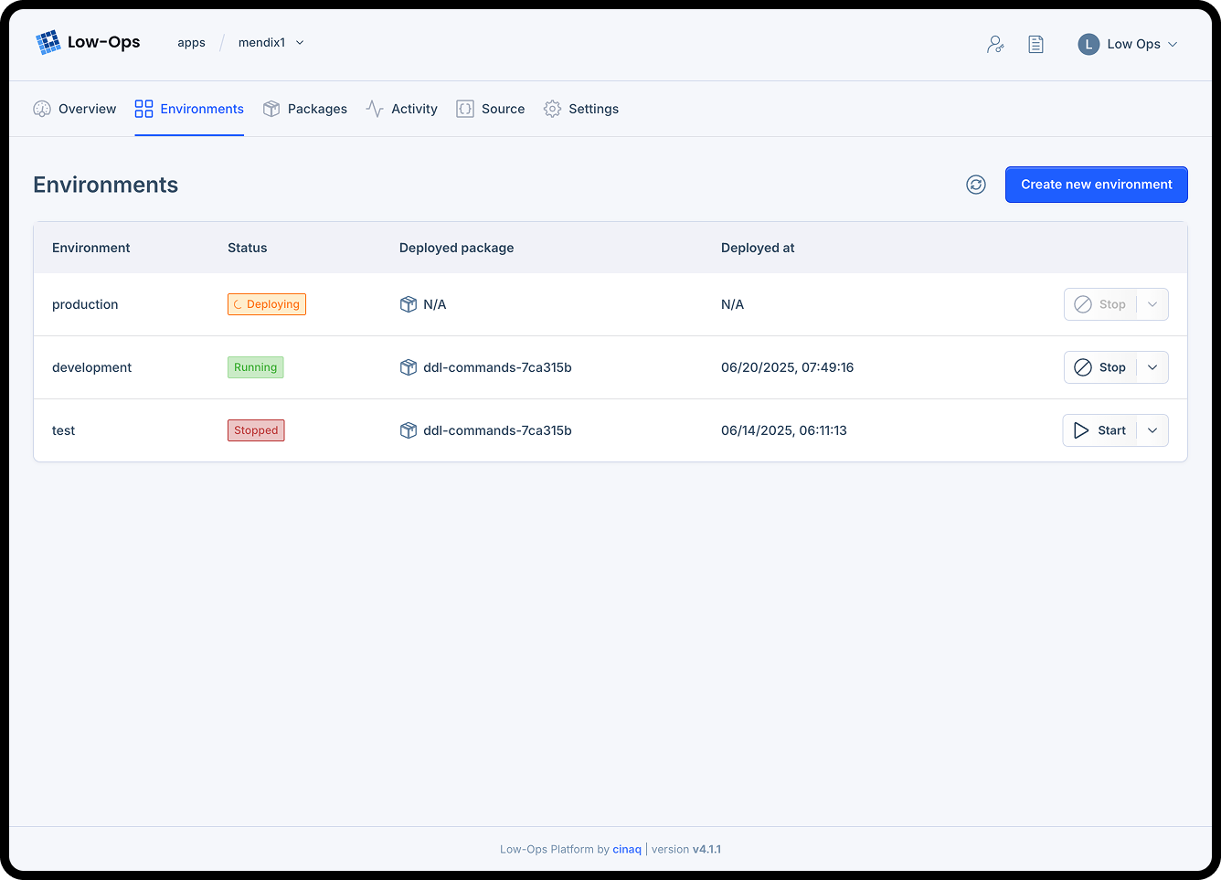
Task: Click the documentation/logs document icon
Action: pos(1035,43)
